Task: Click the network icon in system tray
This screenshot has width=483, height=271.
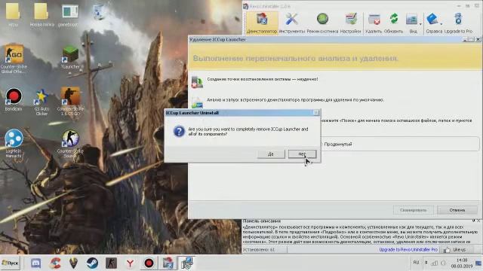Action: pyautogui.click(x=435, y=263)
